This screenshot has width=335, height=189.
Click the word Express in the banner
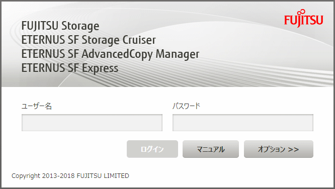click(x=100, y=68)
